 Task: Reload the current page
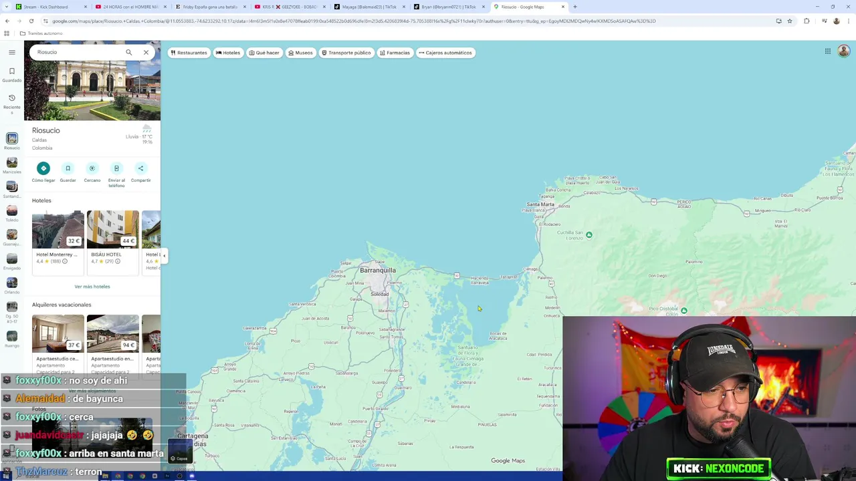pos(31,21)
